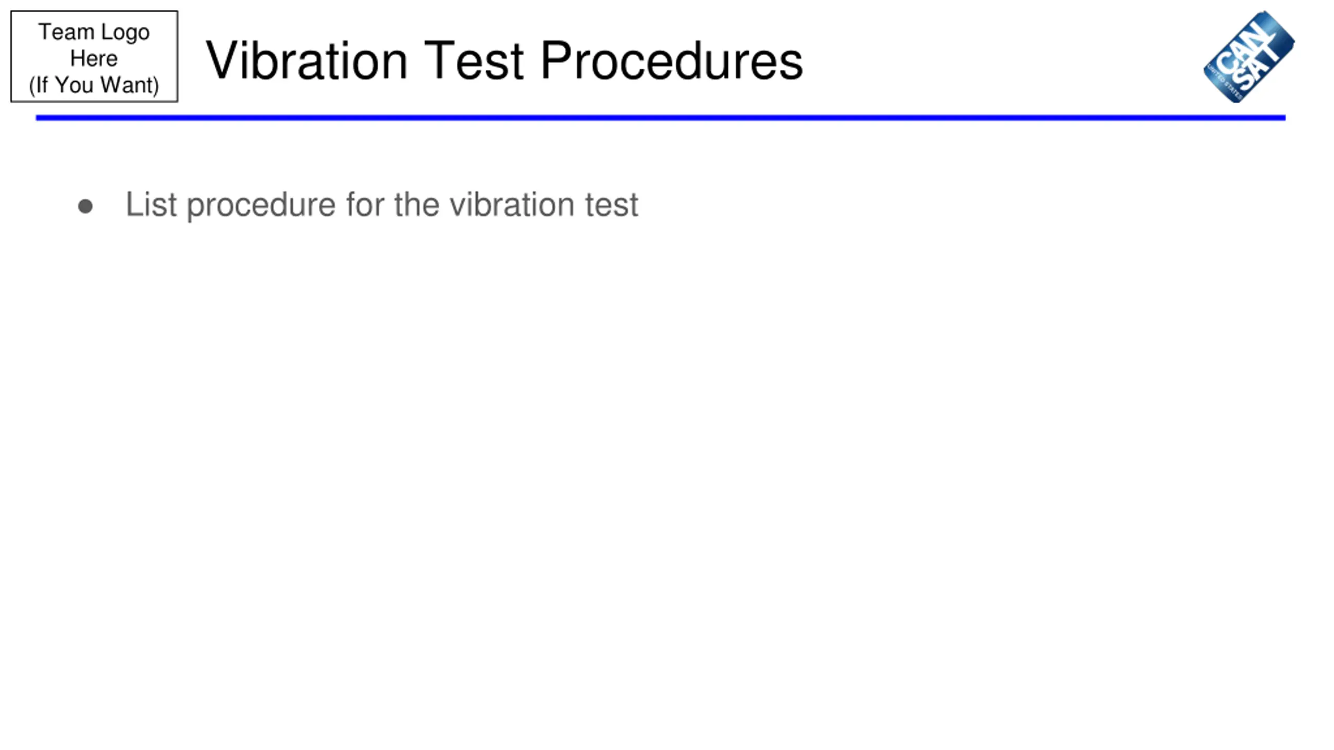Screen dimensions: 1334x750
Task: Click the "Here" line in the logo box
Action: 94,58
